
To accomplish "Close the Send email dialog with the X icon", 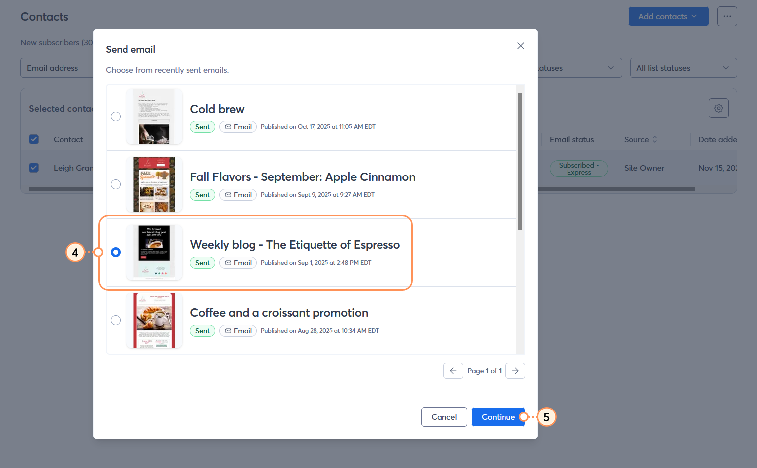I will point(520,46).
